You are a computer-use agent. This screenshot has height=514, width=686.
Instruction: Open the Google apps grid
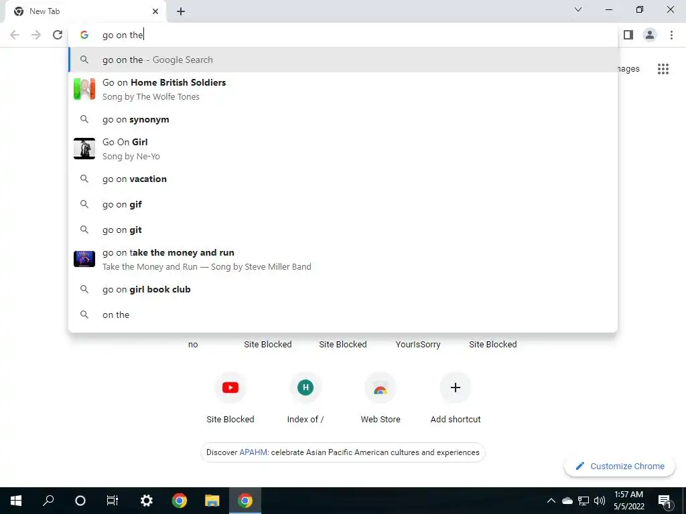click(663, 69)
